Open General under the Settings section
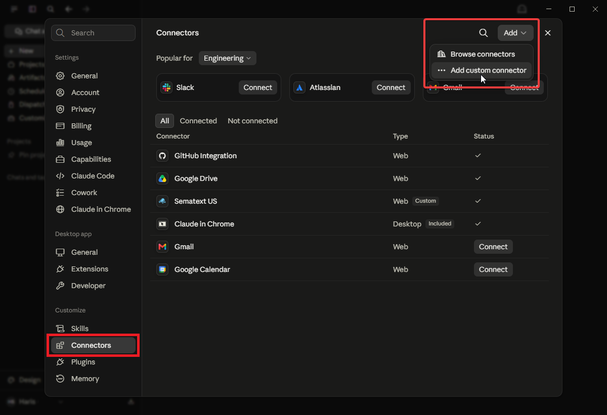607x415 pixels. [93, 76]
